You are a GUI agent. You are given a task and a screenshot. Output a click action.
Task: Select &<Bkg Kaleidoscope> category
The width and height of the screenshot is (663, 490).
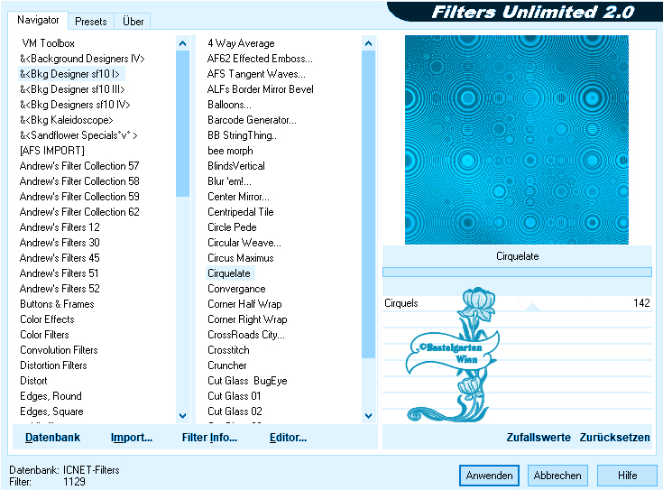[67, 120]
